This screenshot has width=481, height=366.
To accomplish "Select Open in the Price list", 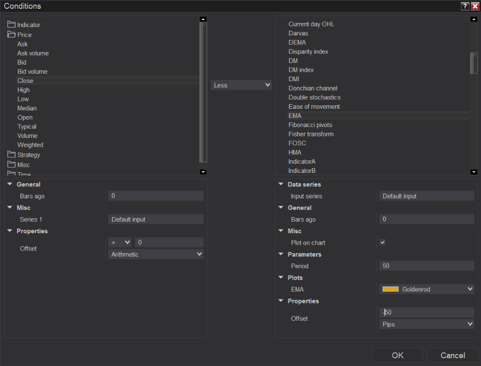I will pyautogui.click(x=25, y=118).
